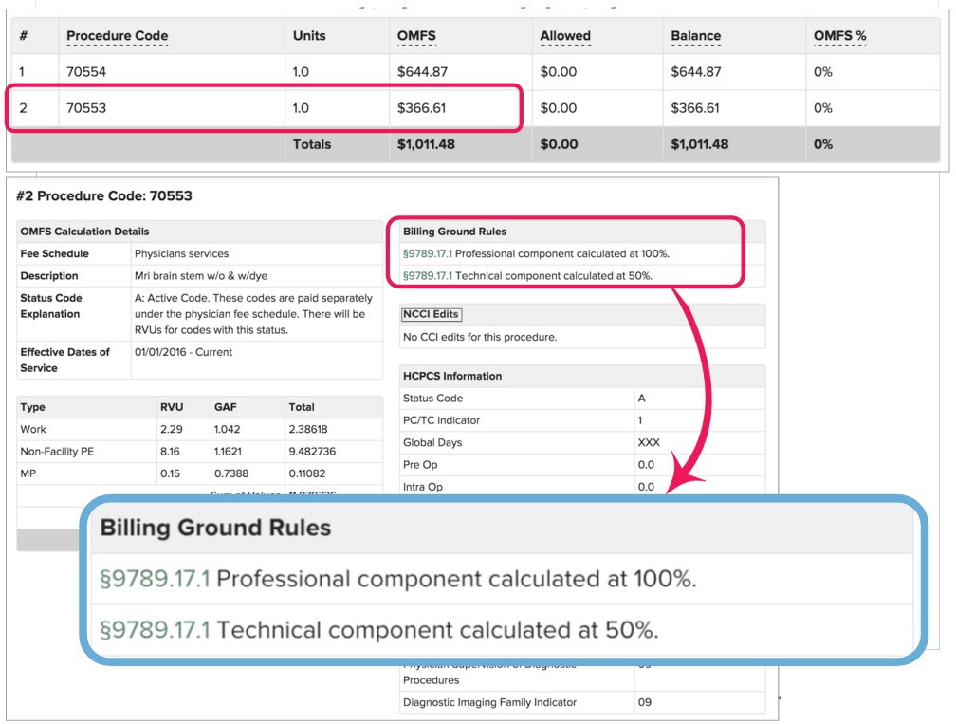Viewport: 956px width, 724px height.
Task: Click Work GAF value 1.042
Action: pyautogui.click(x=227, y=430)
